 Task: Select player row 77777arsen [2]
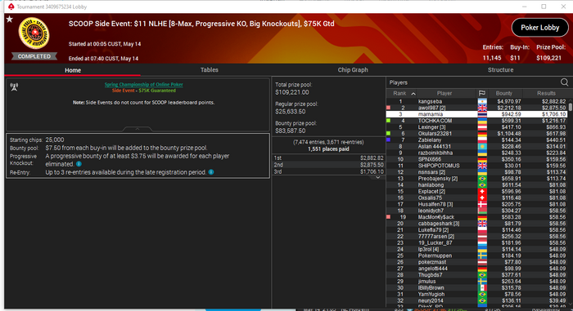(477, 236)
